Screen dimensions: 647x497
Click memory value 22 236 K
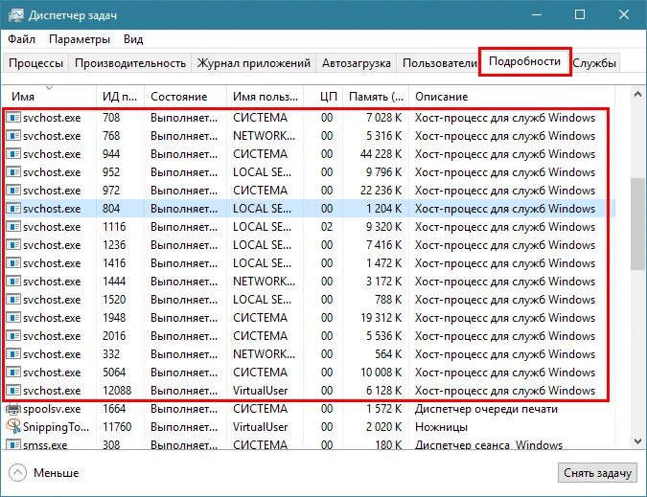[381, 190]
